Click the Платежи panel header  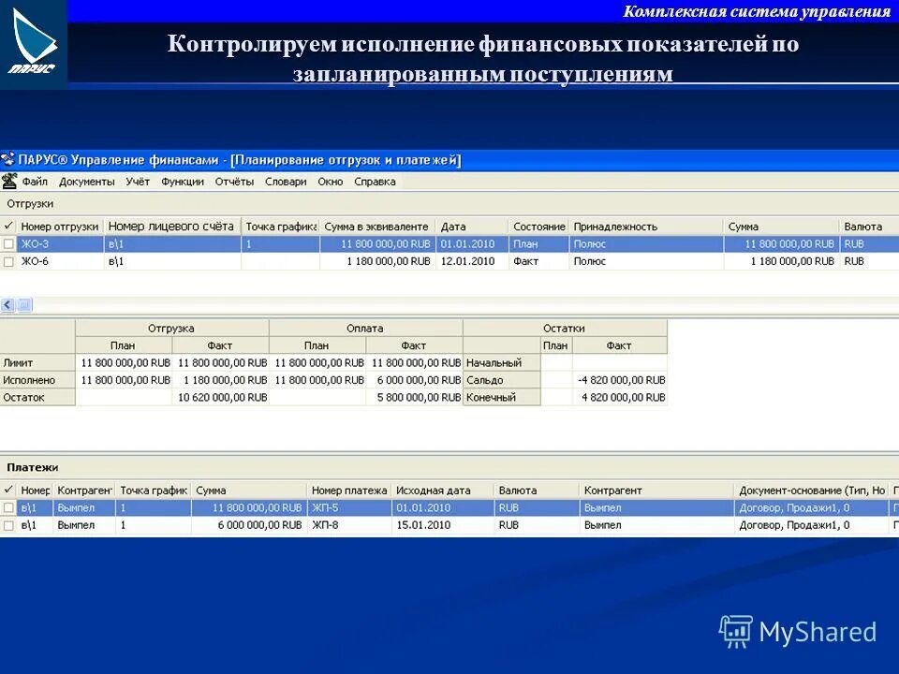[33, 466]
